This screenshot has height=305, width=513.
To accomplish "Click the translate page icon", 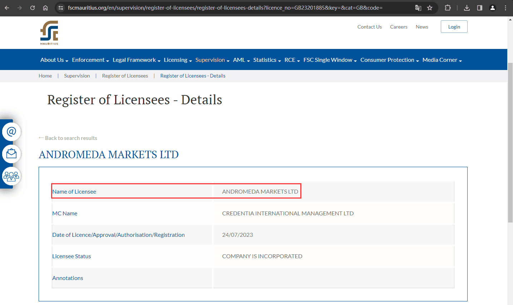I will pyautogui.click(x=418, y=7).
